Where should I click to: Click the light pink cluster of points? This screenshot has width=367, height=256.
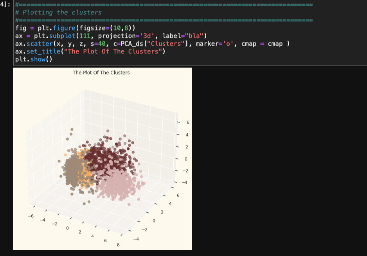coord(117,183)
